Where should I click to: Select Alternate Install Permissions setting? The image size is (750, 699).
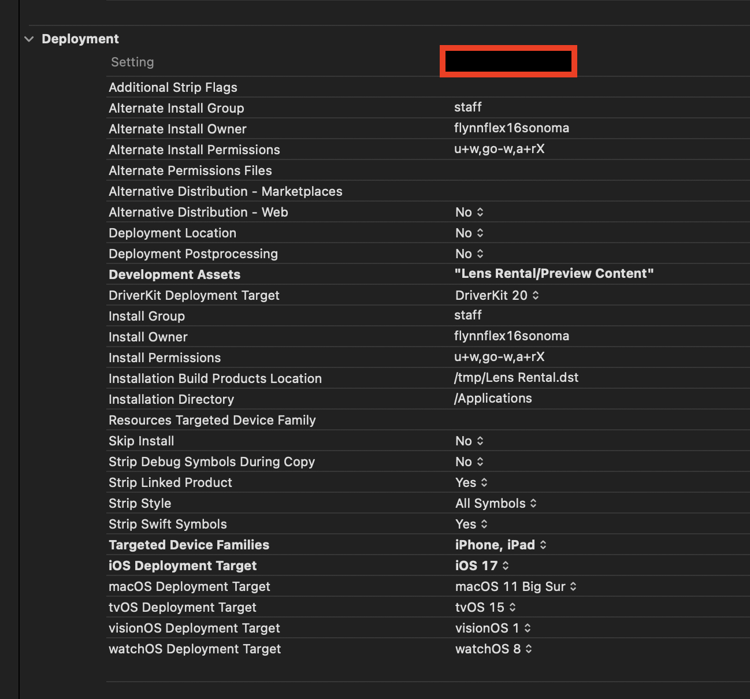[x=194, y=150]
